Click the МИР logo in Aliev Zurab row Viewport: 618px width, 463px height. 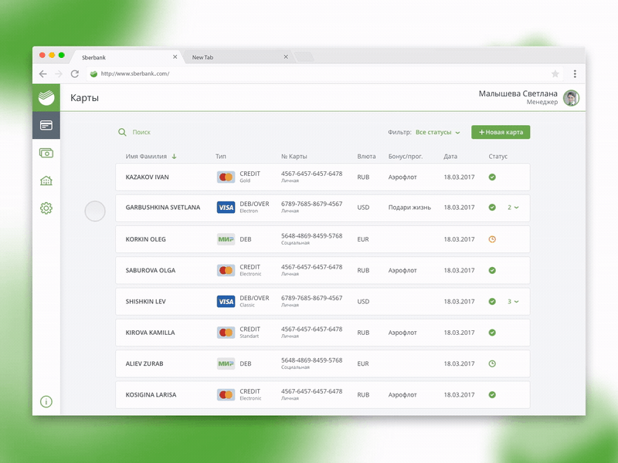click(x=226, y=363)
